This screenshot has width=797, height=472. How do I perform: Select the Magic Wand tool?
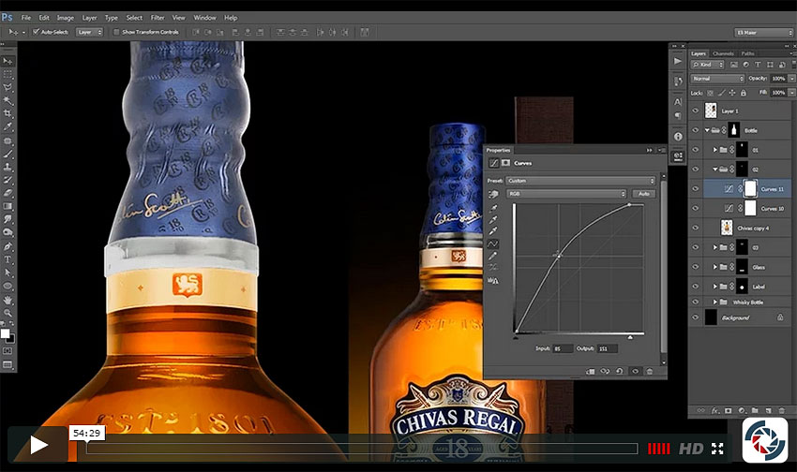[x=8, y=100]
